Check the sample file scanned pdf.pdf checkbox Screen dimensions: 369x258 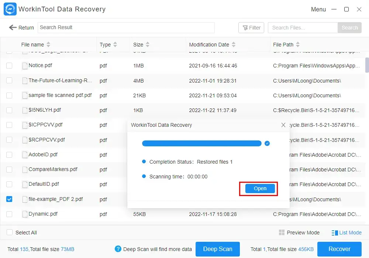click(9, 95)
